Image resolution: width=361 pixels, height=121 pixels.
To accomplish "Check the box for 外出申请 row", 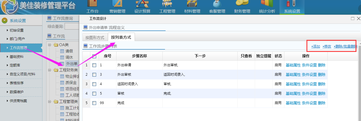I will point(94,65).
